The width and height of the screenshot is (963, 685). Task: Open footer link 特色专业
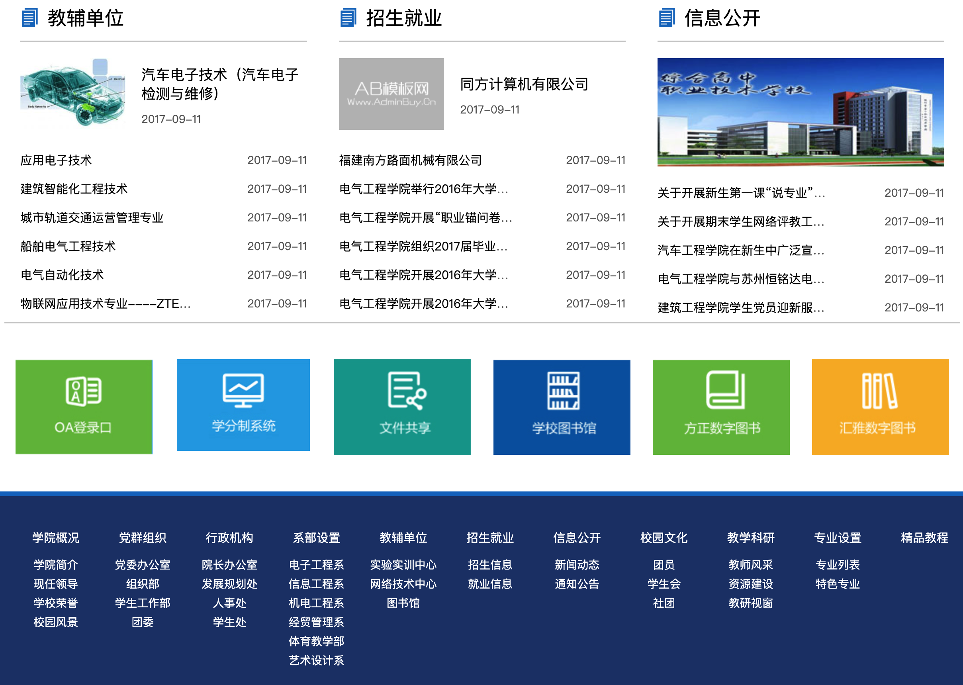837,584
